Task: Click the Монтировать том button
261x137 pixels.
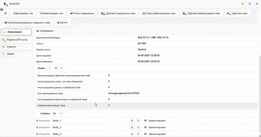Action: [x=23, y=13]
